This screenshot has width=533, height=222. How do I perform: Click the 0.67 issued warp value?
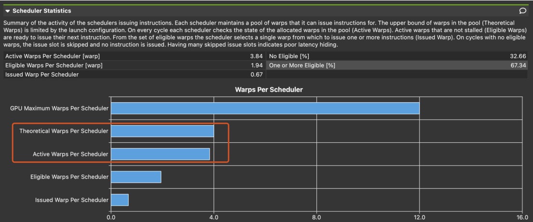click(256, 74)
